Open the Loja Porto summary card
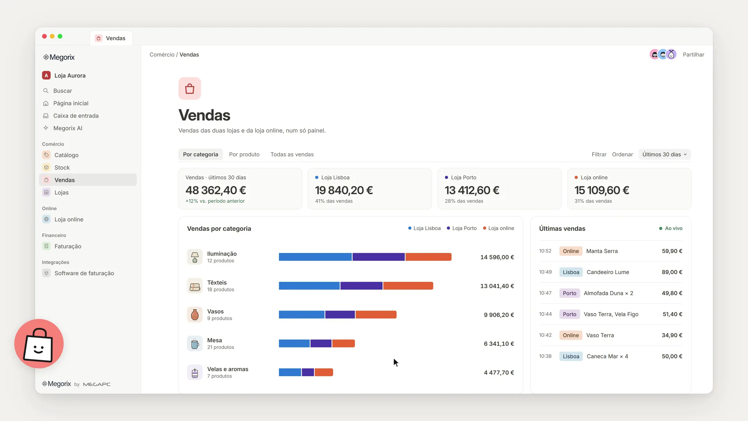The width and height of the screenshot is (748, 421). point(499,189)
